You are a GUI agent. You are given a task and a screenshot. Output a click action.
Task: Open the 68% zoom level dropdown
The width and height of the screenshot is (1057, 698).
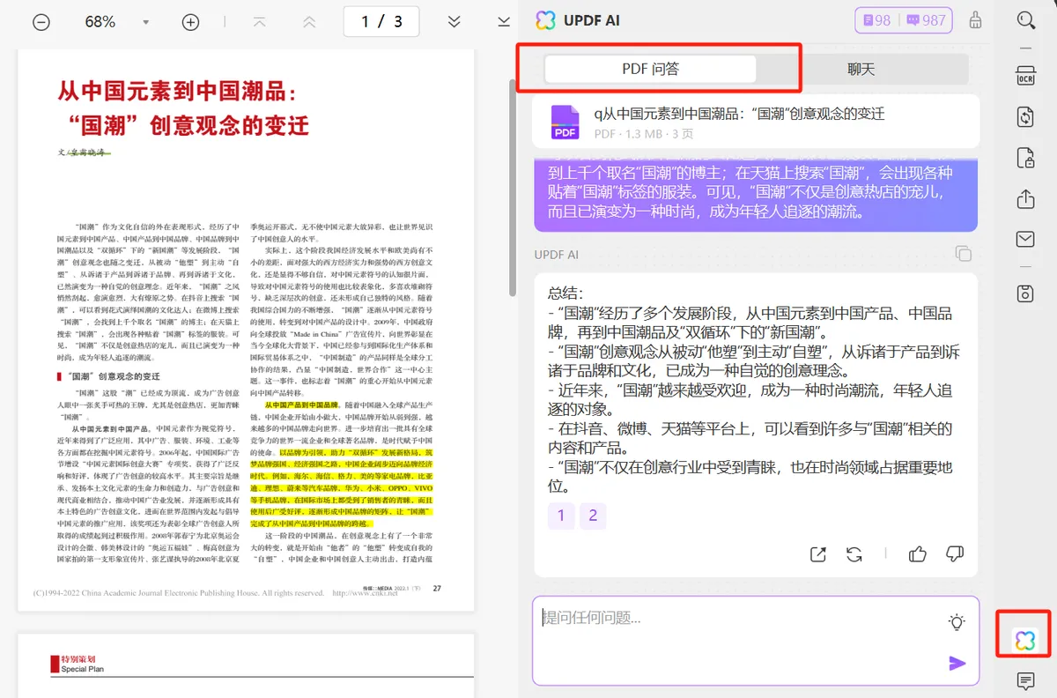click(x=146, y=22)
